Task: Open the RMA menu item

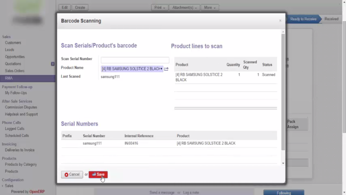Action: coord(28,78)
